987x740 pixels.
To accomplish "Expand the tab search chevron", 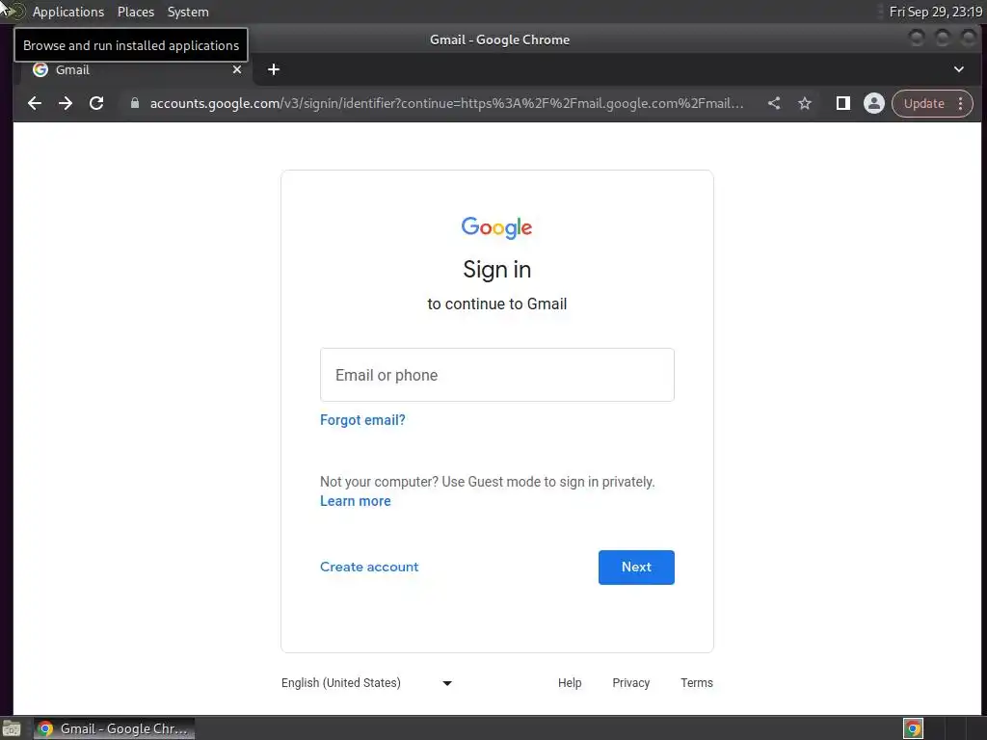I will pos(959,69).
